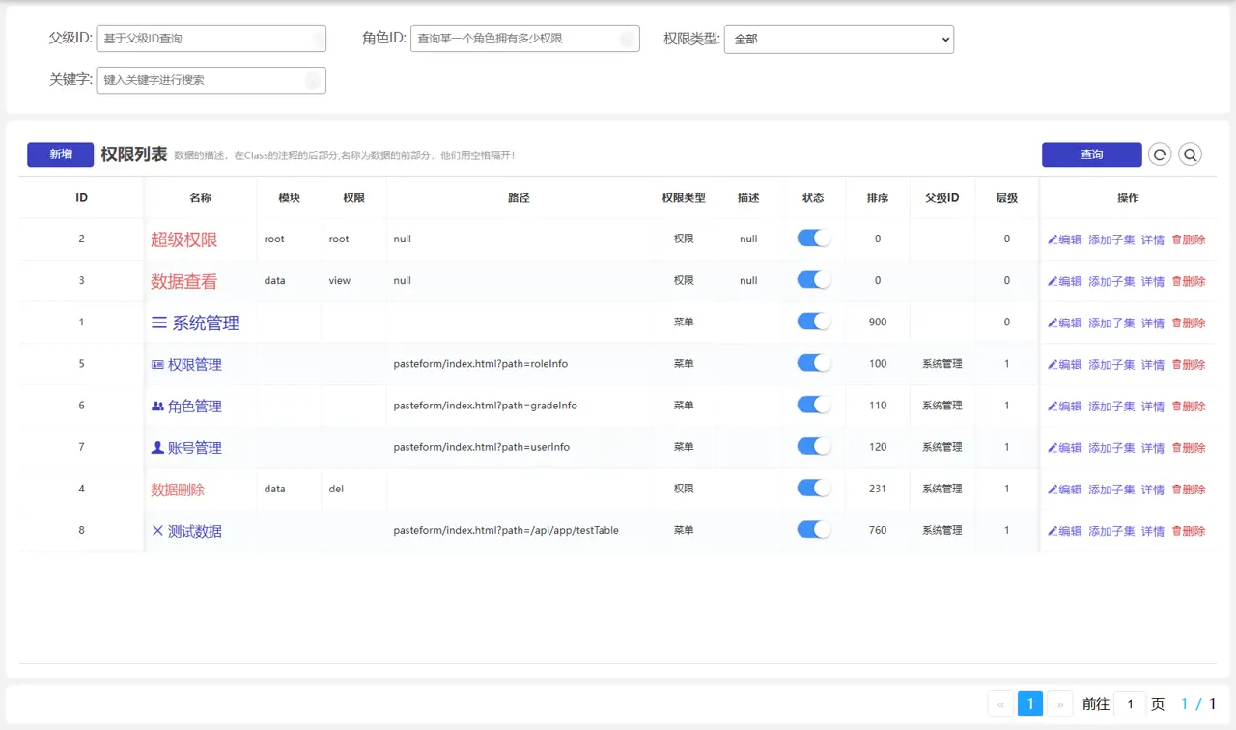Click the refresh icon beside 查询 button
Viewport: 1236px width, 730px height.
coord(1159,154)
